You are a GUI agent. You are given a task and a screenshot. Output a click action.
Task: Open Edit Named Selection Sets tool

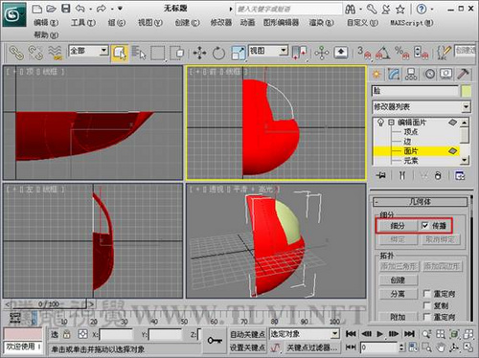(444, 53)
